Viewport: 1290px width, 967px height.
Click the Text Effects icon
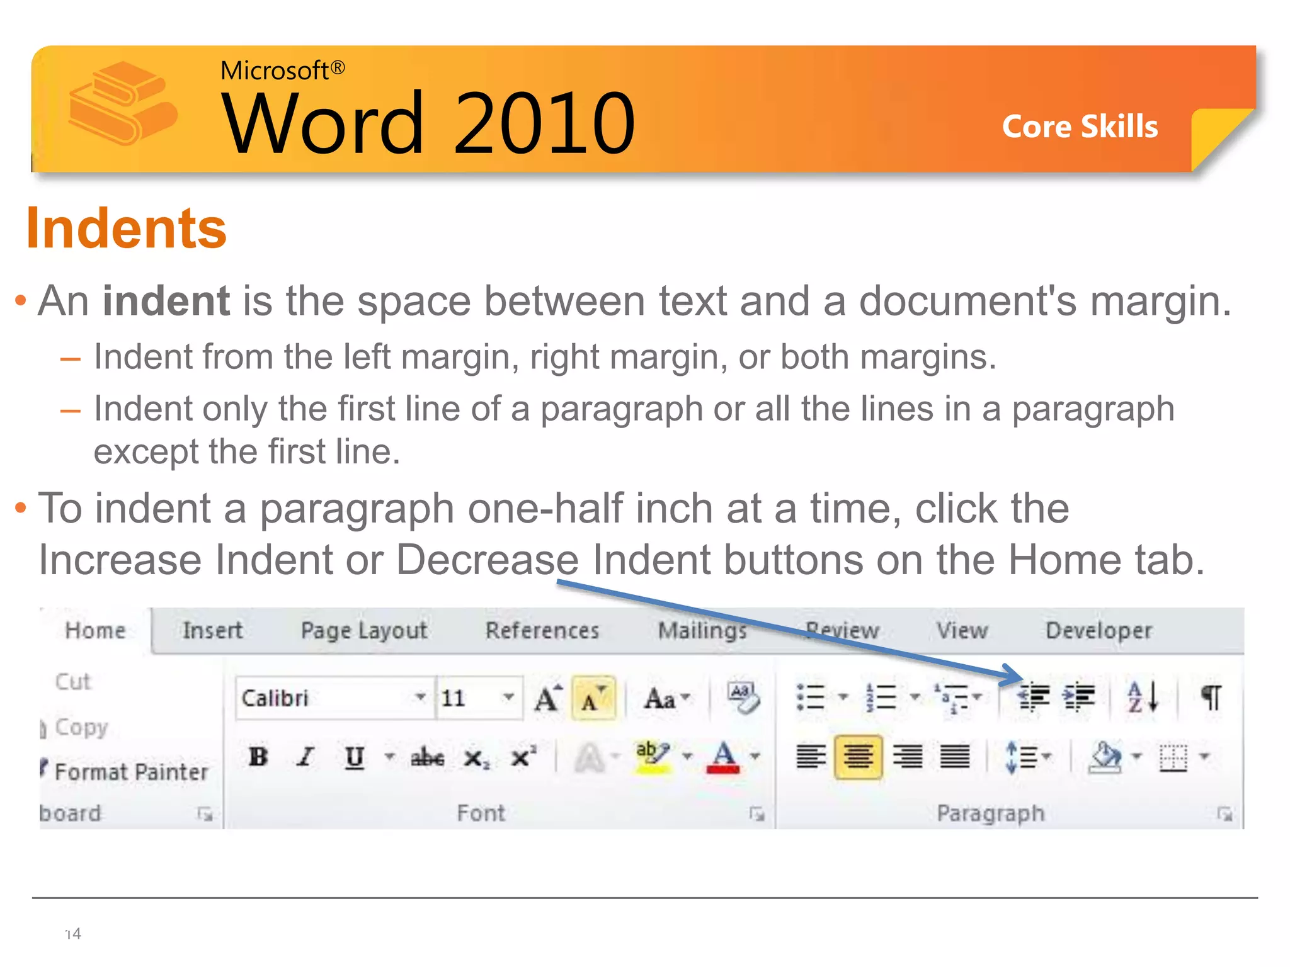[590, 757]
